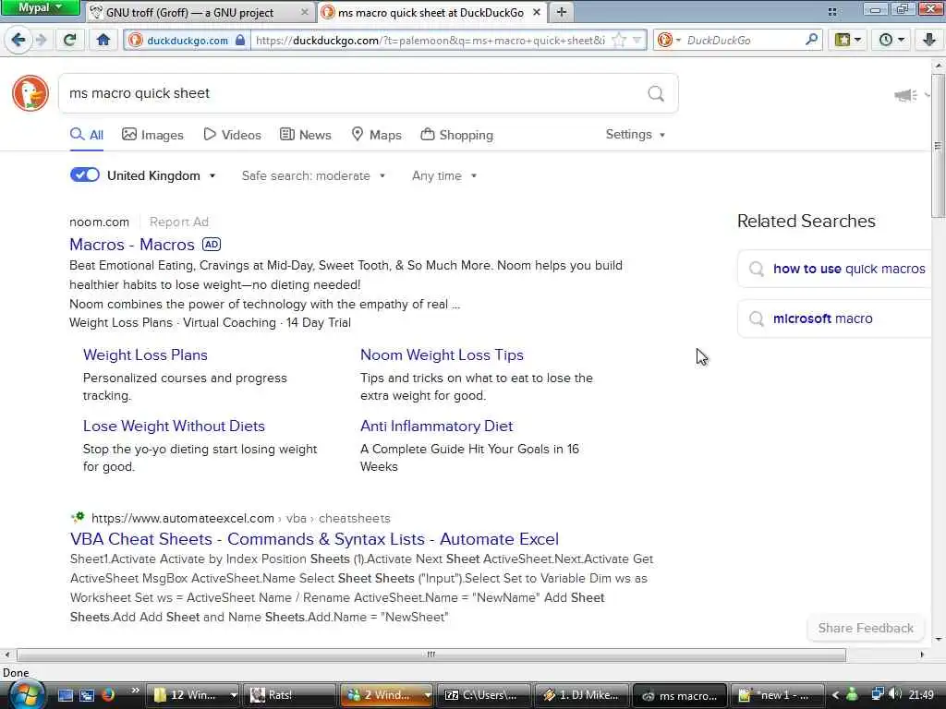Open the downloads arrow in toolbar

coord(929,41)
